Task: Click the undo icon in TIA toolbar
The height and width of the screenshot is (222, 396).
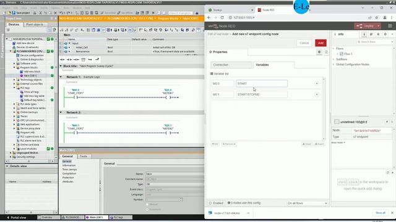Action: tap(61, 13)
